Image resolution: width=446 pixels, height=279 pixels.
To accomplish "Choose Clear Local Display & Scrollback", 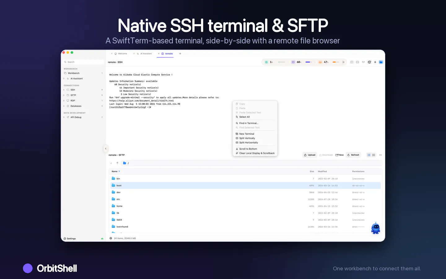I will [255, 153].
